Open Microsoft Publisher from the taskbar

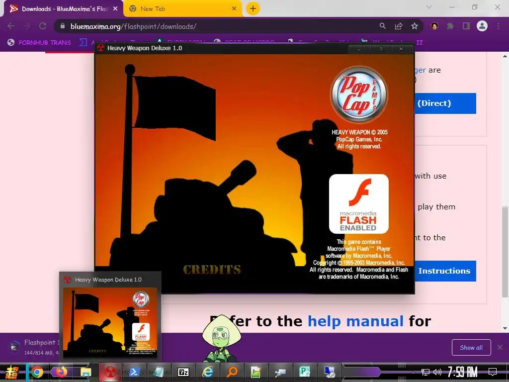point(304,372)
